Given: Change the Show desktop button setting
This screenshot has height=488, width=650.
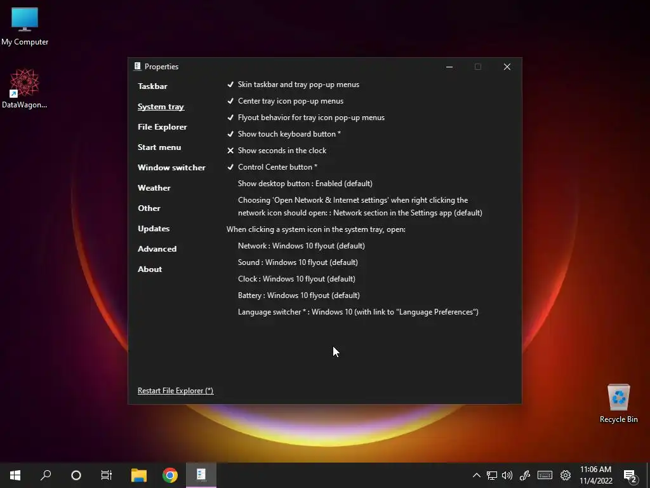Looking at the screenshot, I should pos(305,184).
